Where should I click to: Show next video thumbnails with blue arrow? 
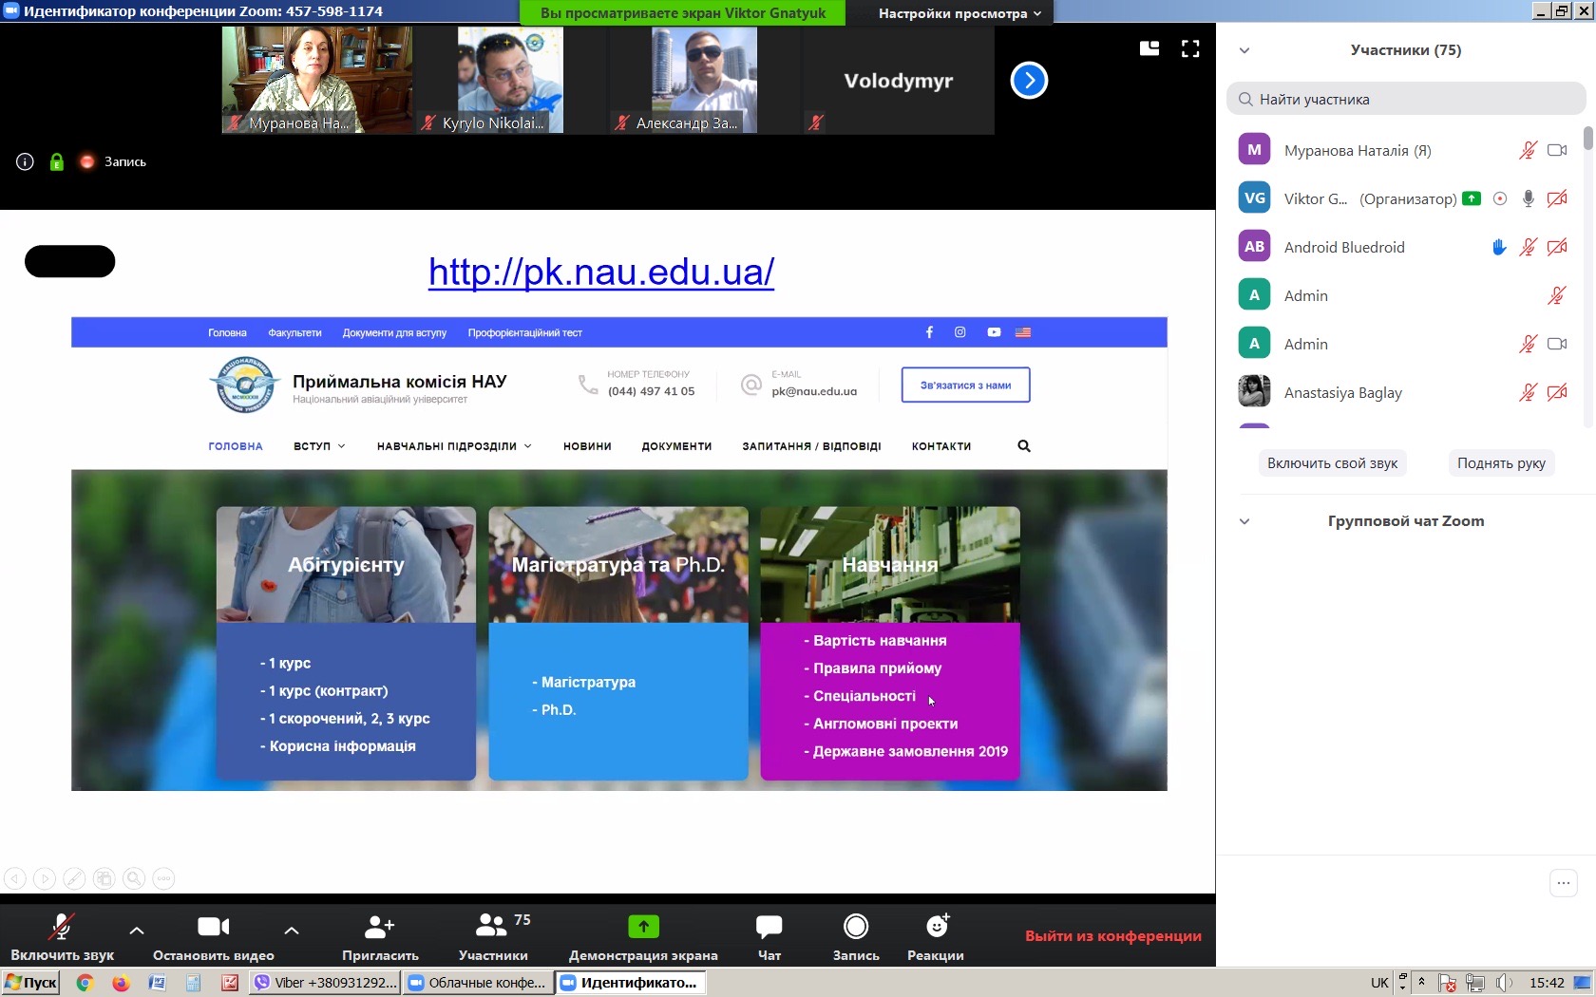(x=1029, y=81)
